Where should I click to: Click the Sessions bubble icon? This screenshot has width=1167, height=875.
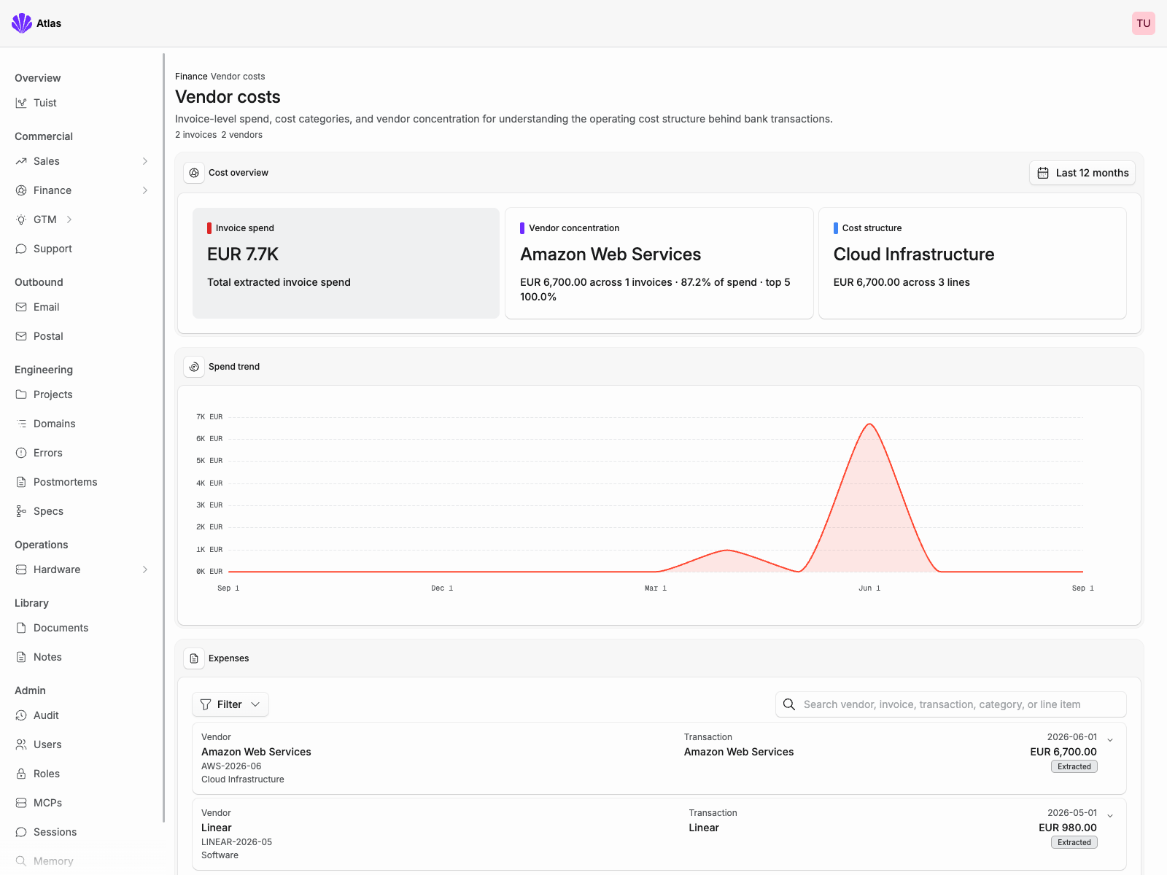tap(21, 832)
